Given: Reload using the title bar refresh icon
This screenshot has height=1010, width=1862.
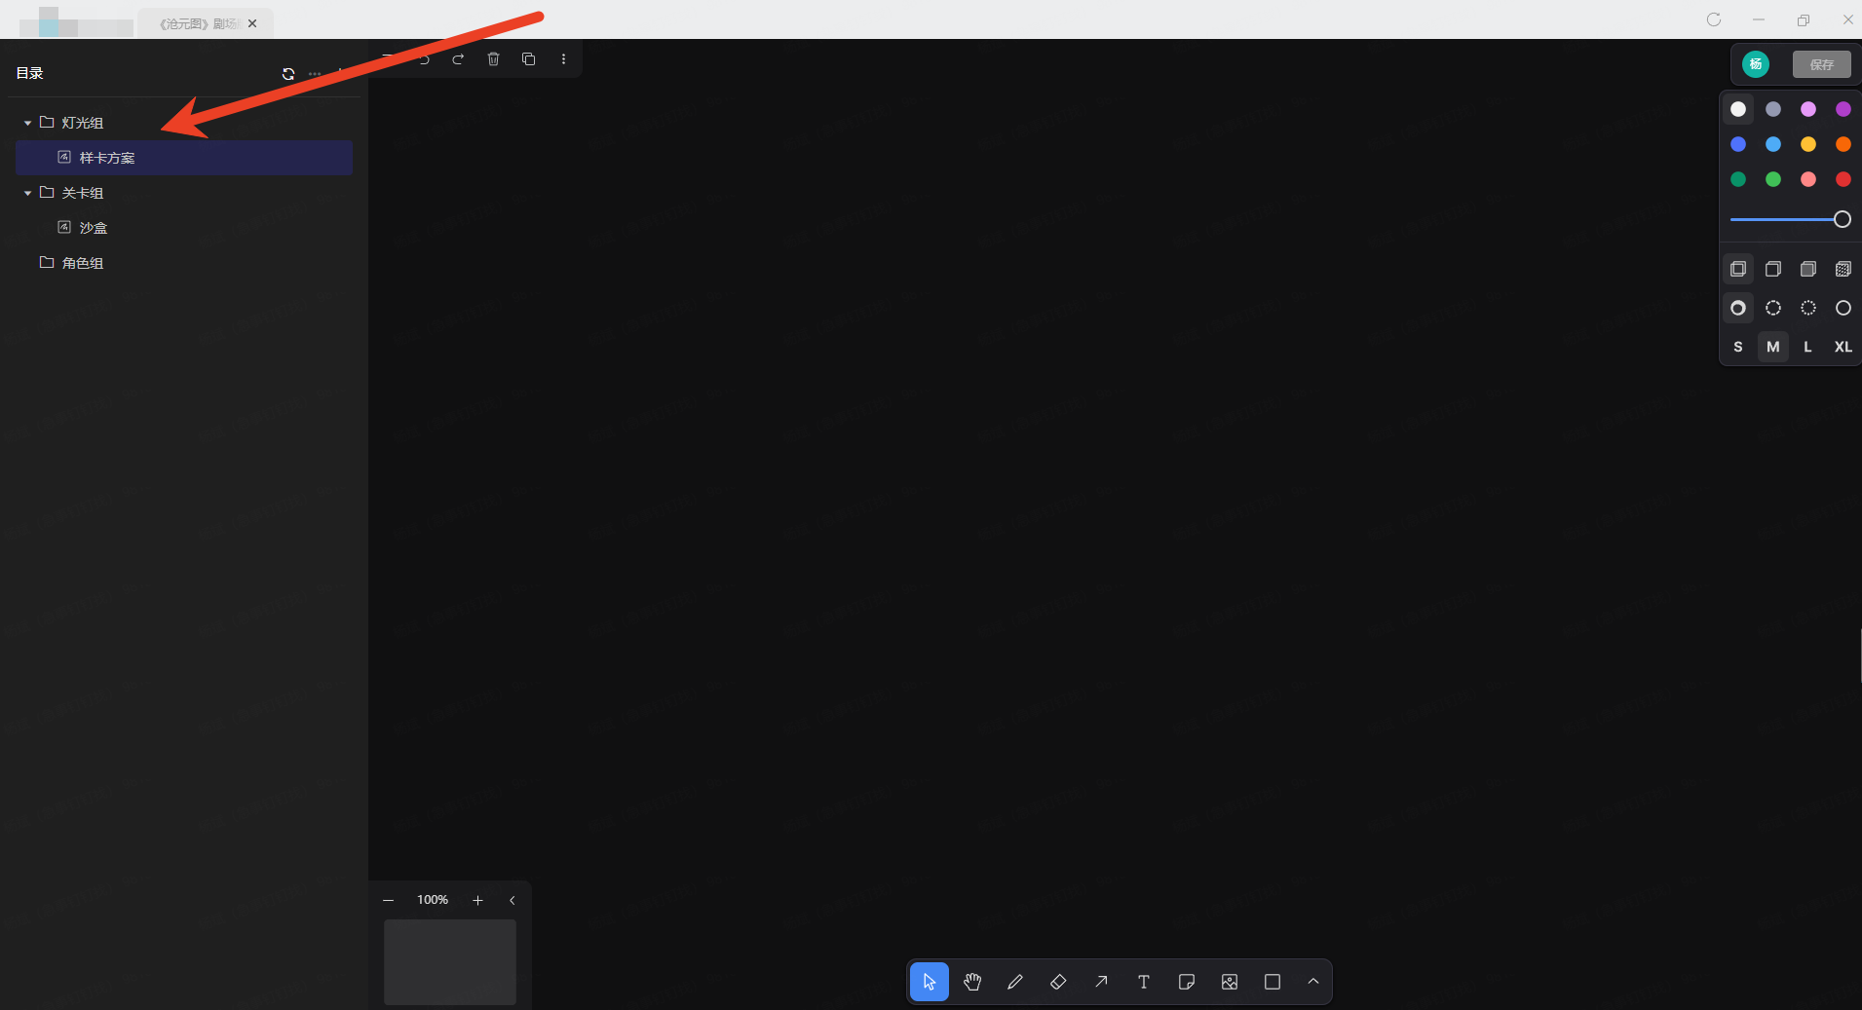Looking at the screenshot, I should (1714, 19).
